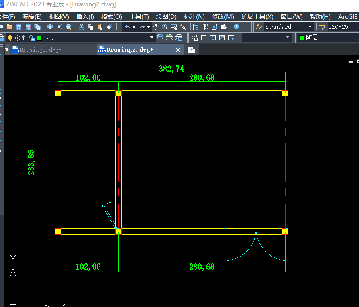Undo the last action
359x307 pixels.
pos(127,27)
